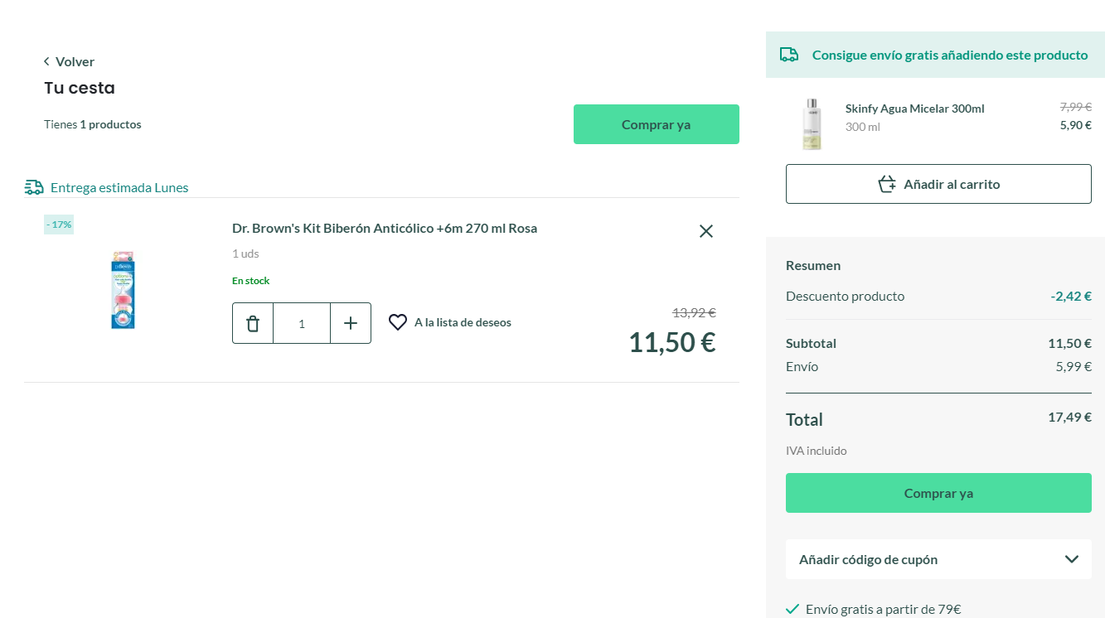Click the estimated delivery truck icon

[34, 187]
